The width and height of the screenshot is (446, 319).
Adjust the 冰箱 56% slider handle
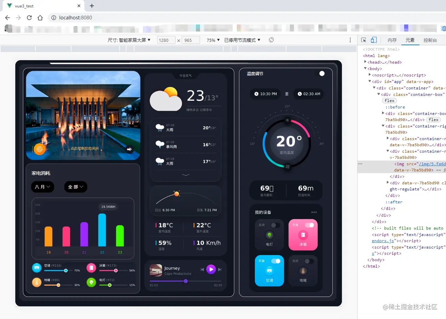tap(116, 271)
